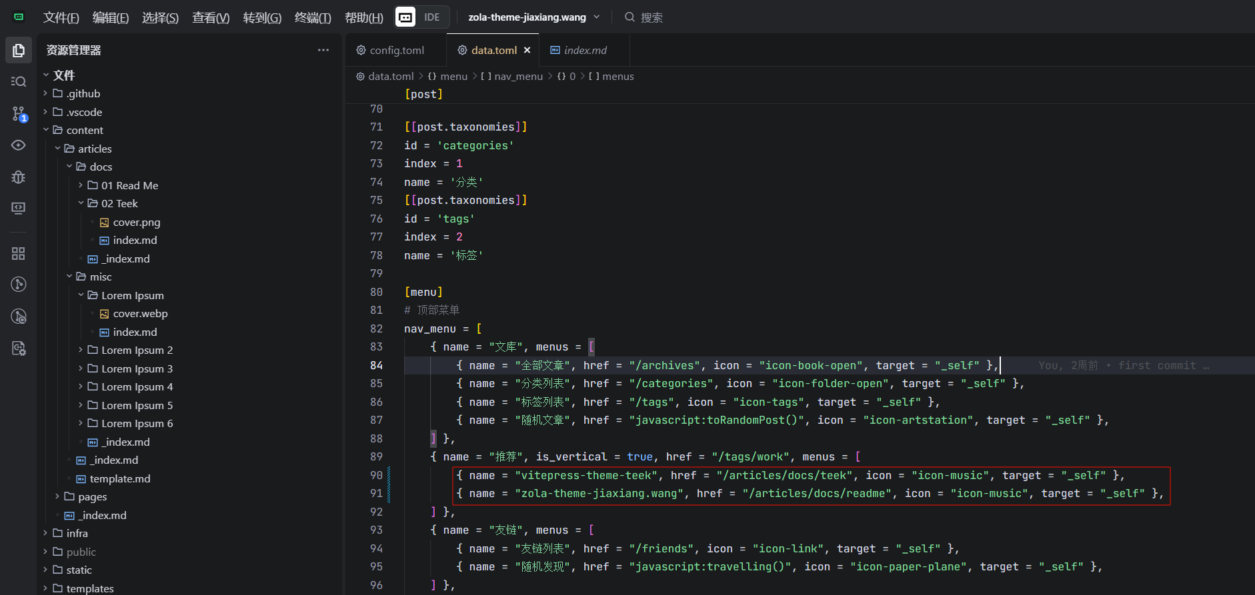
Task: Click the markdown icon on the index.md tab
Action: click(x=555, y=50)
